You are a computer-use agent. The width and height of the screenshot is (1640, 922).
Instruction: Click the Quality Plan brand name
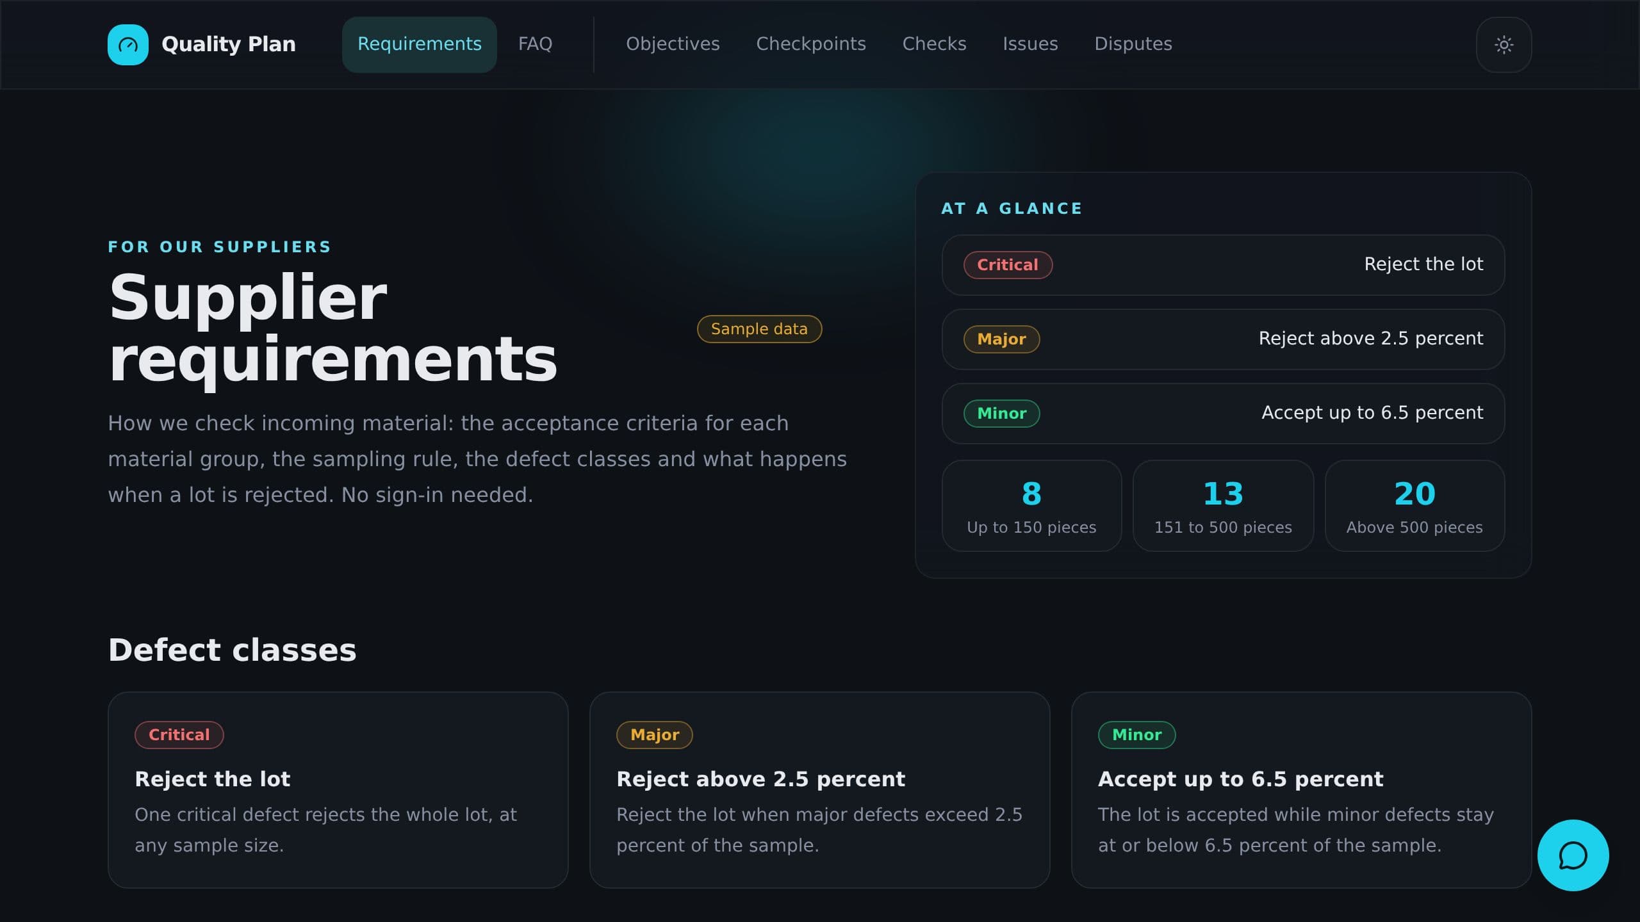coord(229,44)
